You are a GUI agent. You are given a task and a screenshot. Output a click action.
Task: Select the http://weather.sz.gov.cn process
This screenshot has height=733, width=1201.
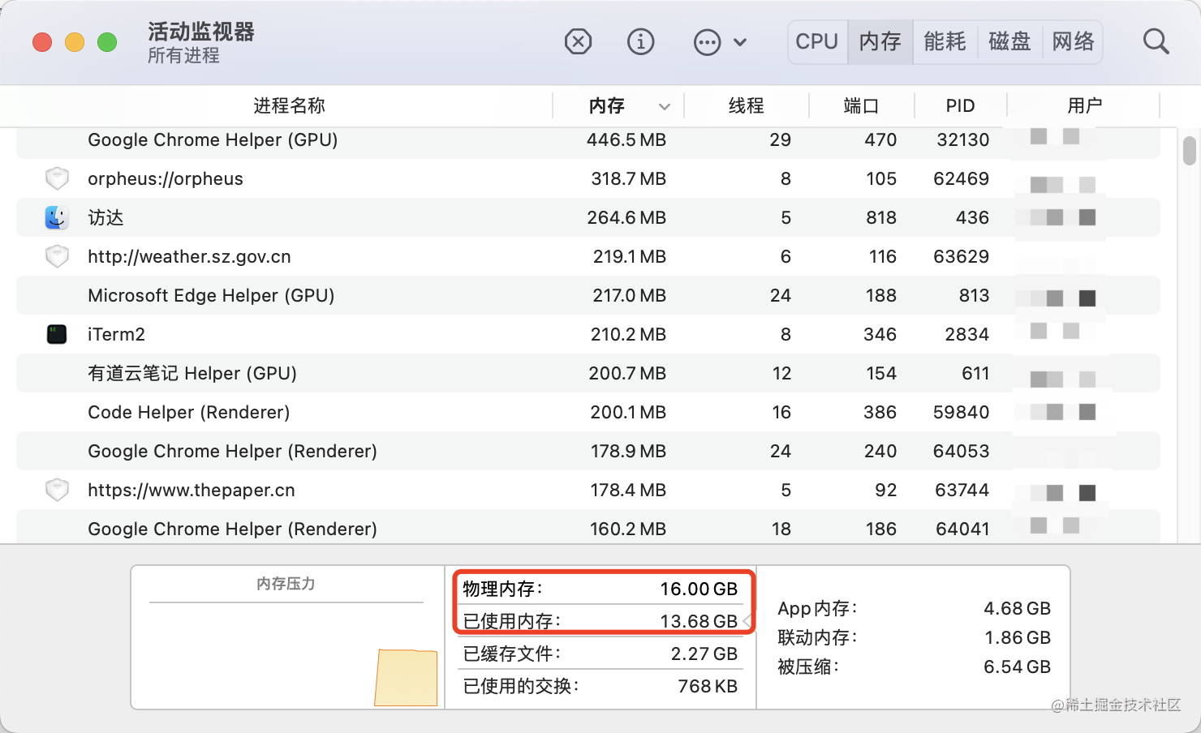(189, 256)
